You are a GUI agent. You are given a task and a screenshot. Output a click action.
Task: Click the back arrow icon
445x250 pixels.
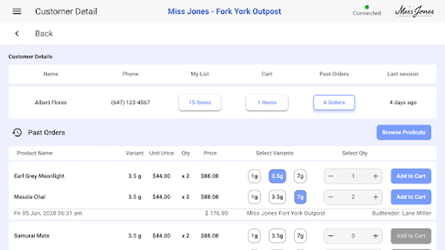click(17, 34)
